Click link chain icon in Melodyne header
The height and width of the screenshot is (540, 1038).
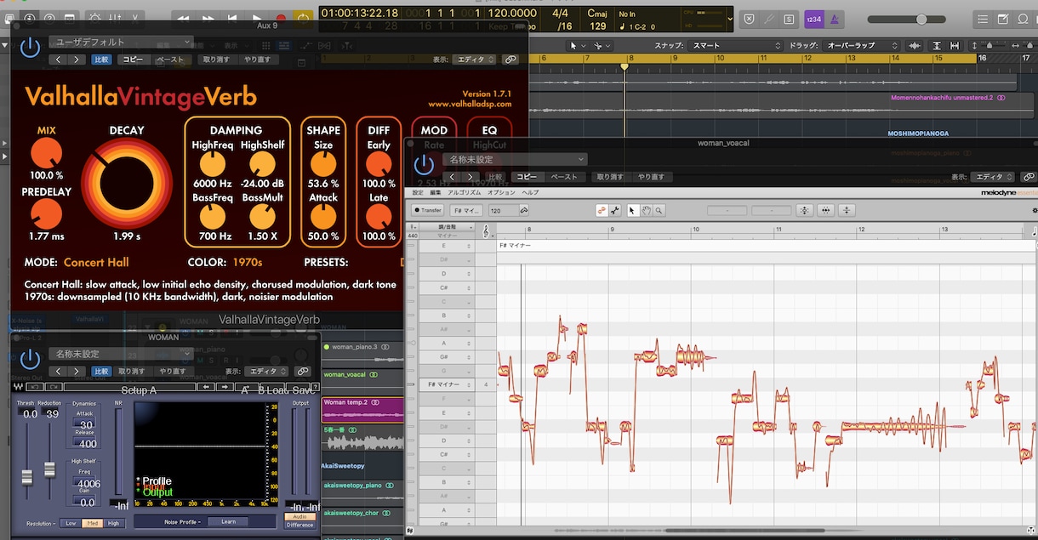pos(1029,177)
